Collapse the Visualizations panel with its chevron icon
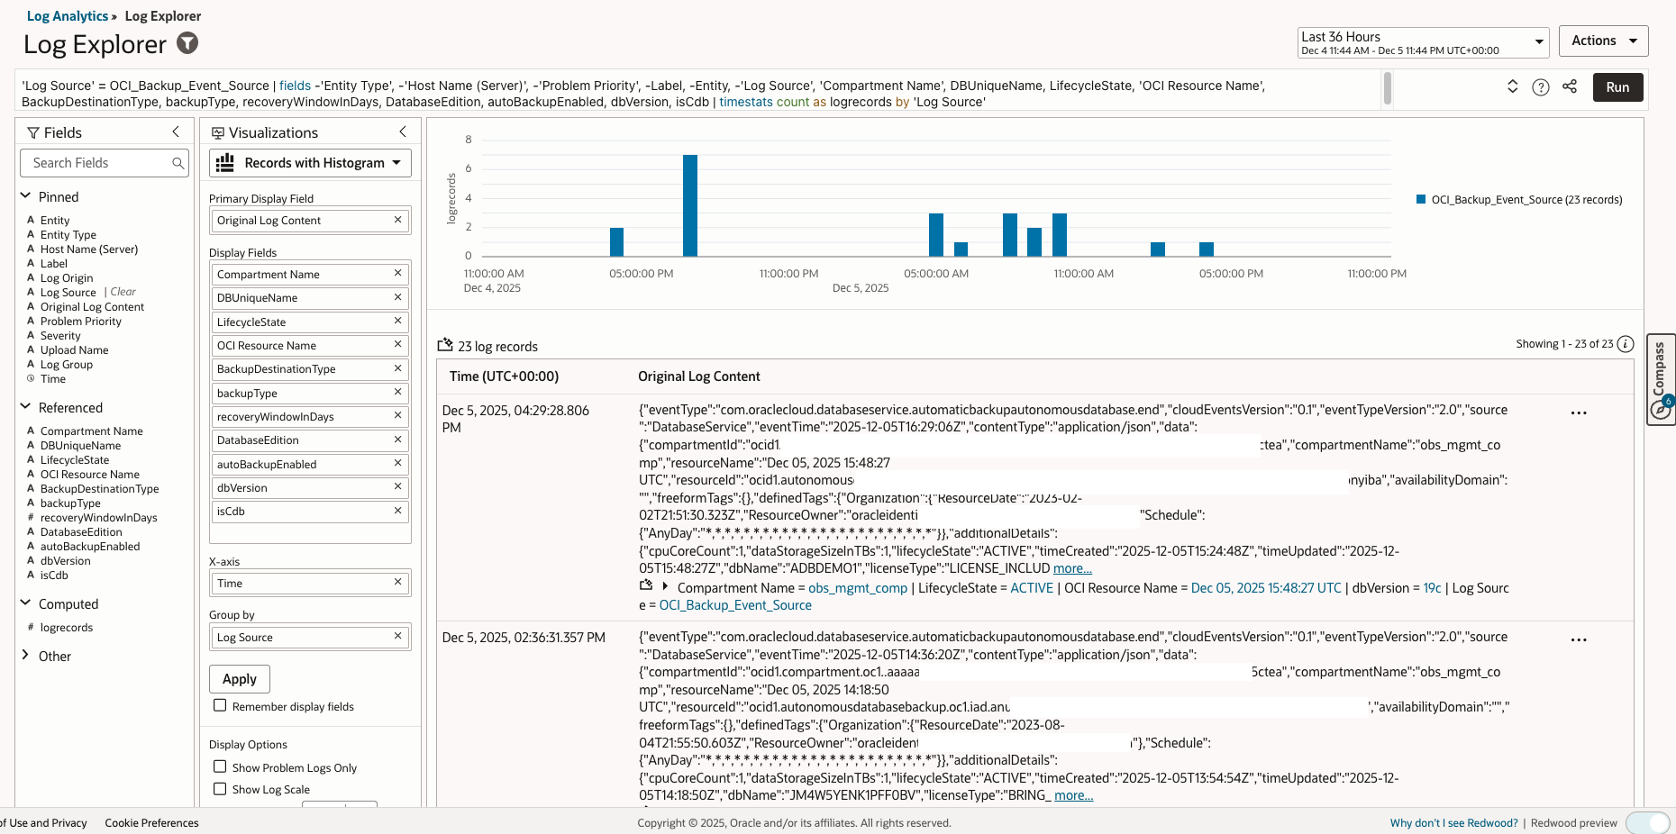The width and height of the screenshot is (1676, 834). pos(403,131)
